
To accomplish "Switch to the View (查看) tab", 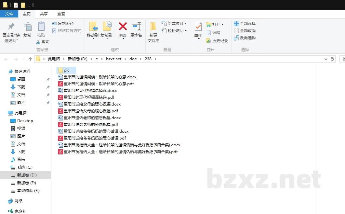I will pos(61,14).
